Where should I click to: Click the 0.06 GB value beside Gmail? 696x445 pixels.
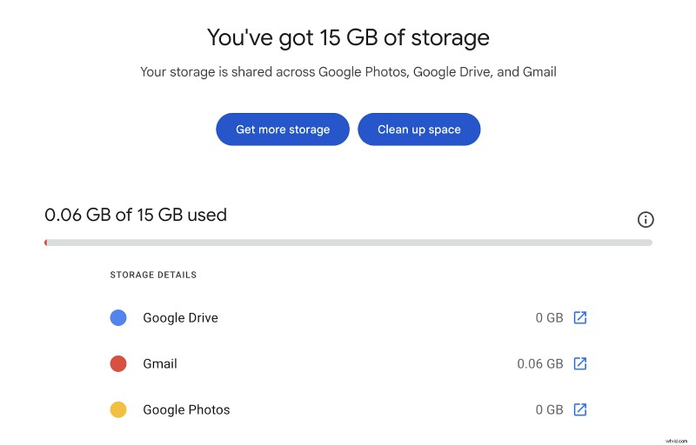click(x=540, y=363)
